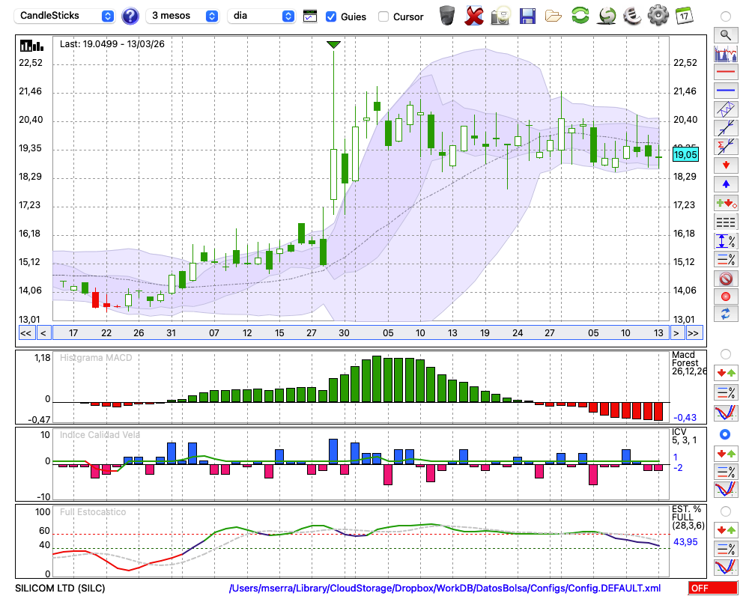
Task: Click the << jump-to-start button
Action: [25, 332]
